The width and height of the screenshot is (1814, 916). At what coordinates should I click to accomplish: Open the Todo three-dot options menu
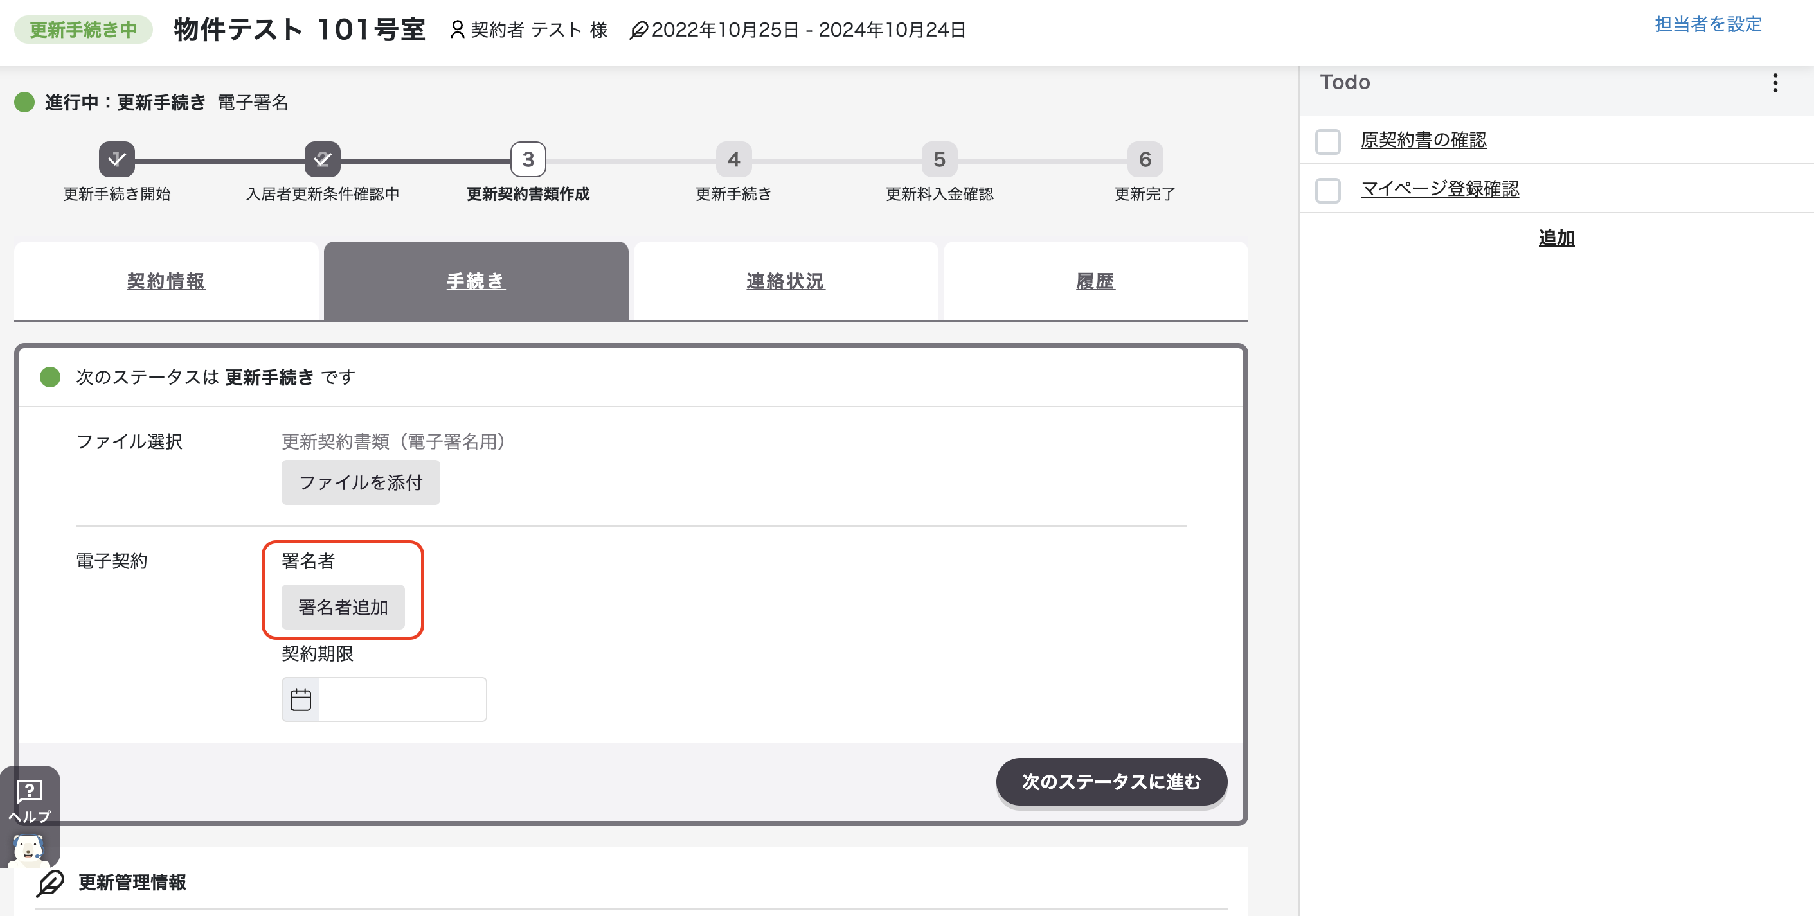1775,83
